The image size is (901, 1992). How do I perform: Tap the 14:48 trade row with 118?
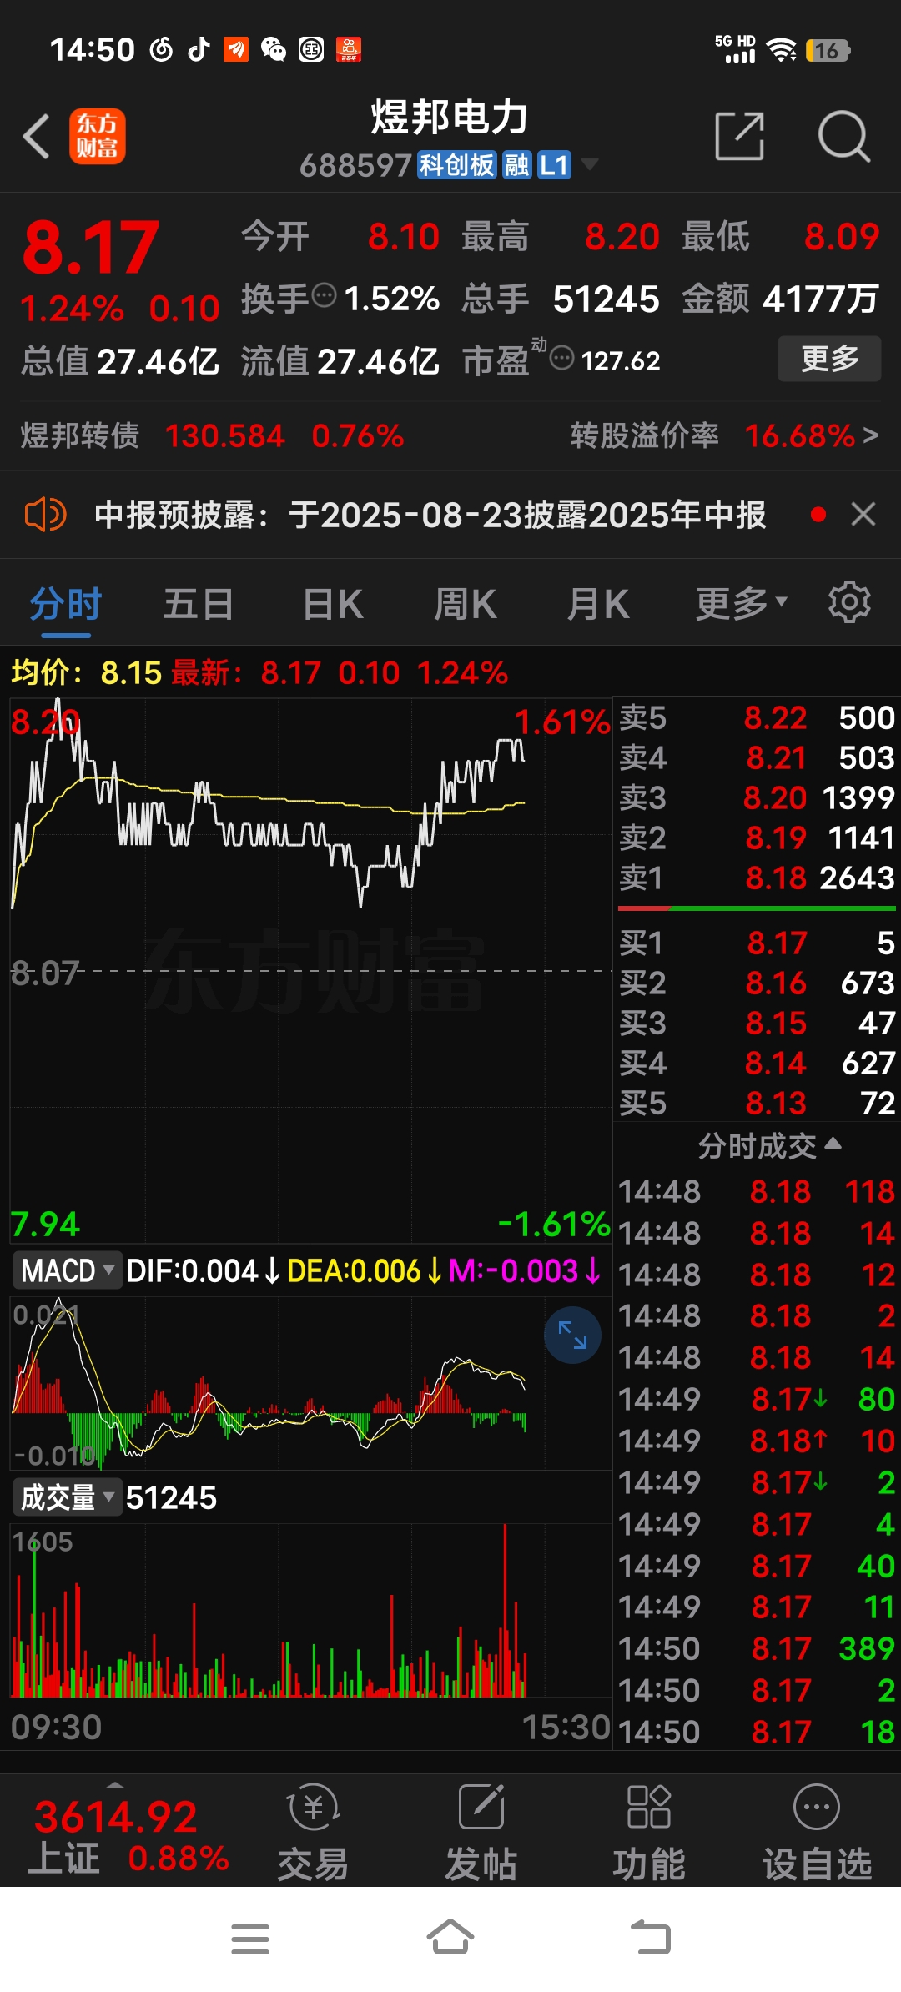757,1191
